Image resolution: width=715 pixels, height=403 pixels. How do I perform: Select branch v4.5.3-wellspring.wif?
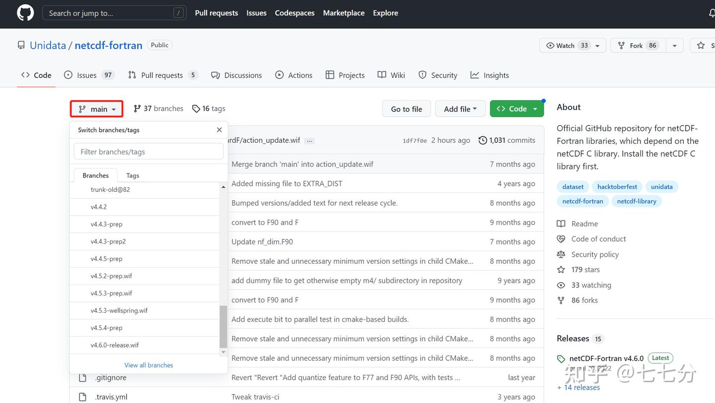(x=144, y=311)
